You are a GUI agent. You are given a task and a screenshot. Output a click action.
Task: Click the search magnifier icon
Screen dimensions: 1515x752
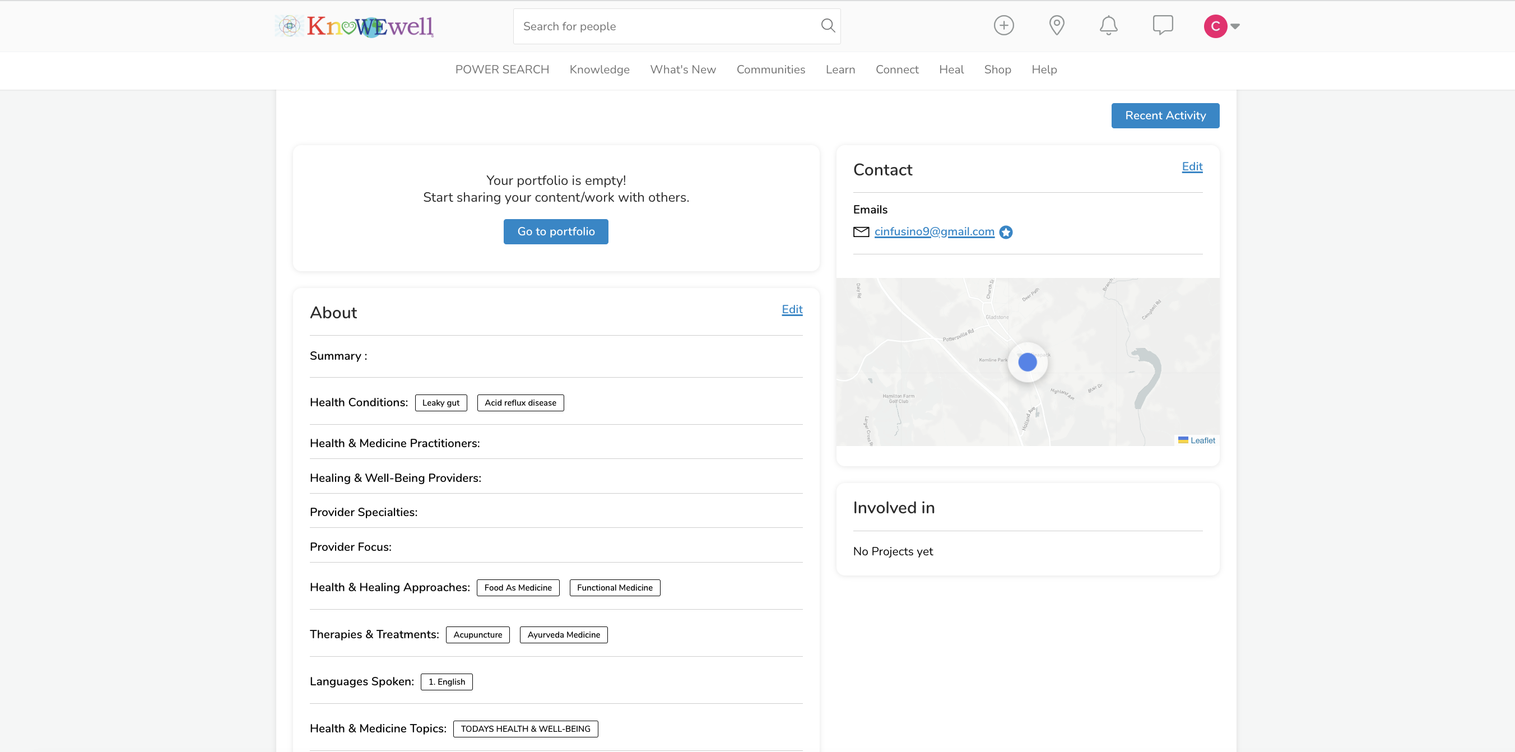(828, 26)
